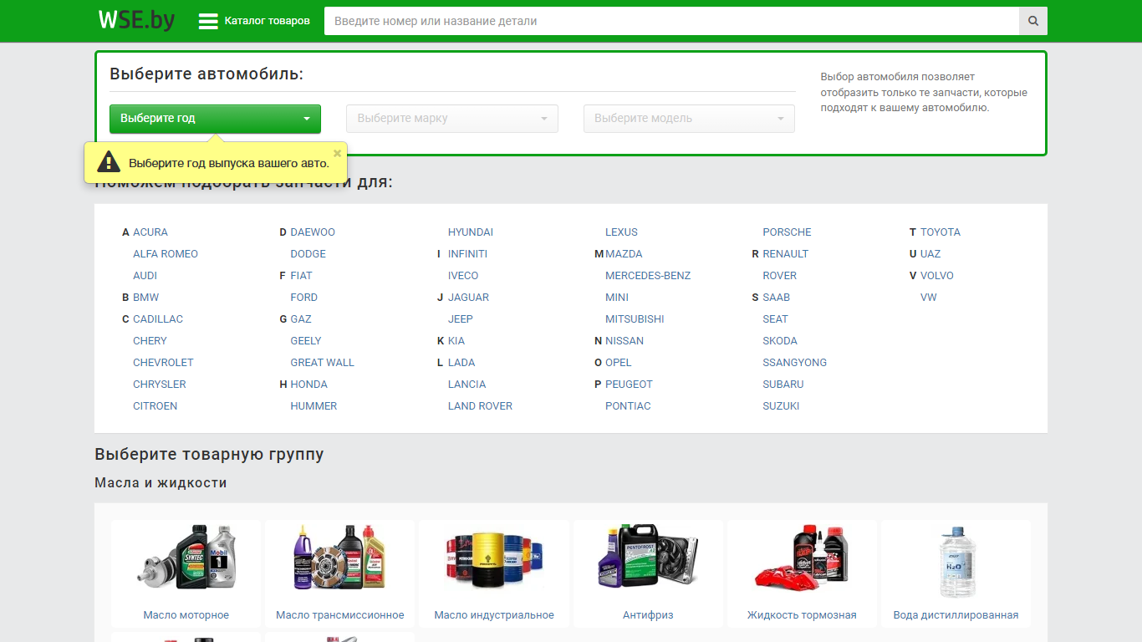Select CHEVROLET brand link
Image resolution: width=1142 pixels, height=642 pixels.
pos(163,363)
